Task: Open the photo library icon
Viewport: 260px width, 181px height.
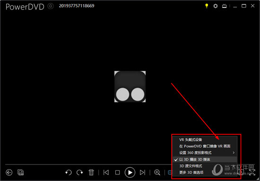Action: [21, 172]
